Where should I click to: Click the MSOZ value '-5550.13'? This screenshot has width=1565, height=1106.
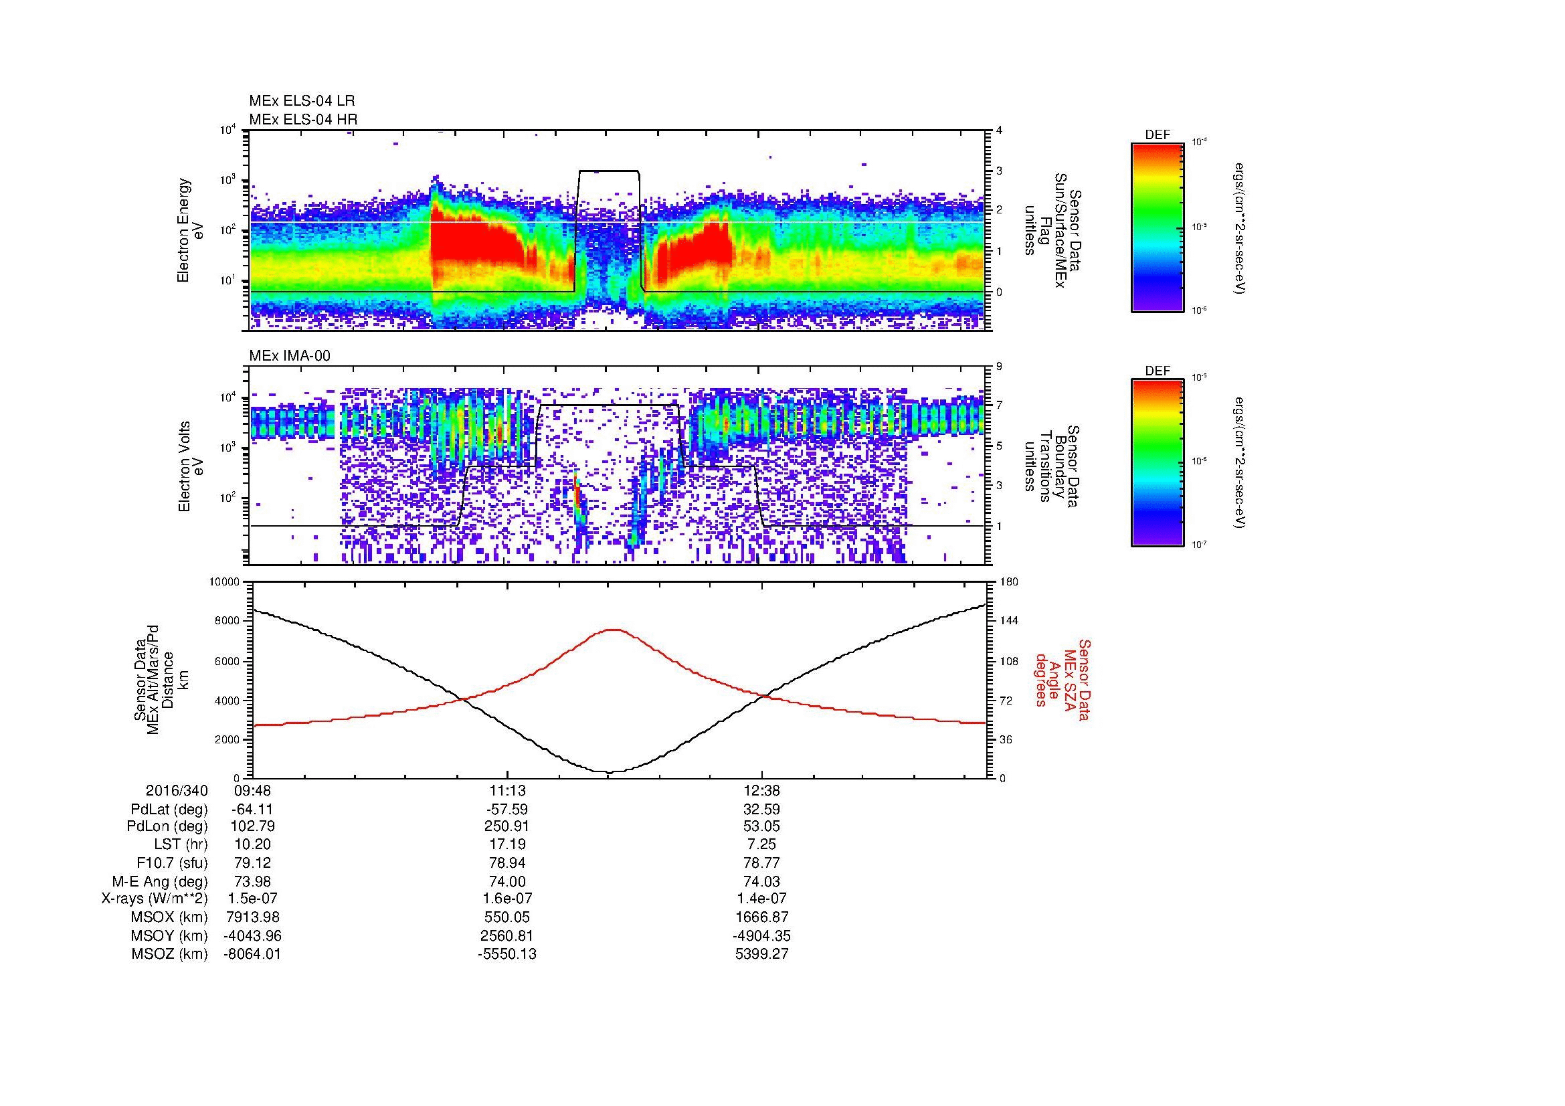pos(507,954)
